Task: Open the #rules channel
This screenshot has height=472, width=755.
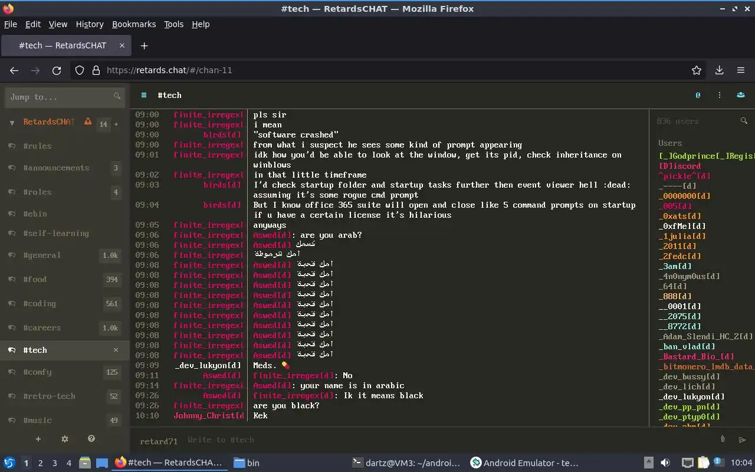Action: (65, 146)
